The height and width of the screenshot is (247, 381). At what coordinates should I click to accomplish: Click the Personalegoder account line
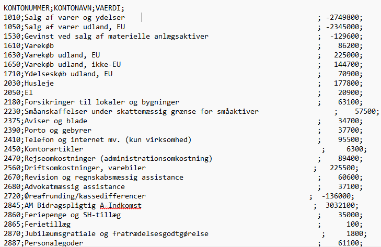click(183, 243)
